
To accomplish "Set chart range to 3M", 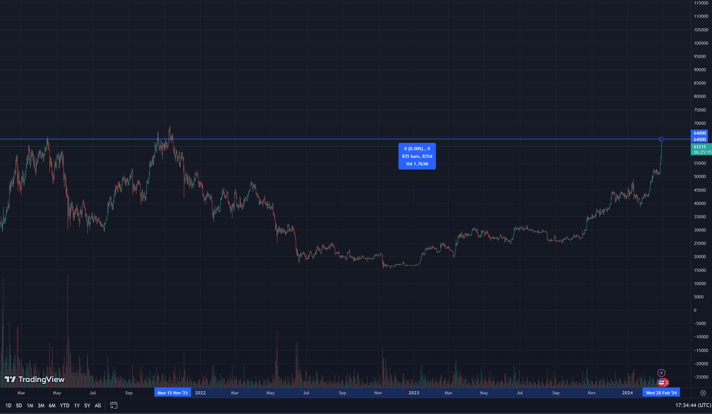I will coord(41,405).
